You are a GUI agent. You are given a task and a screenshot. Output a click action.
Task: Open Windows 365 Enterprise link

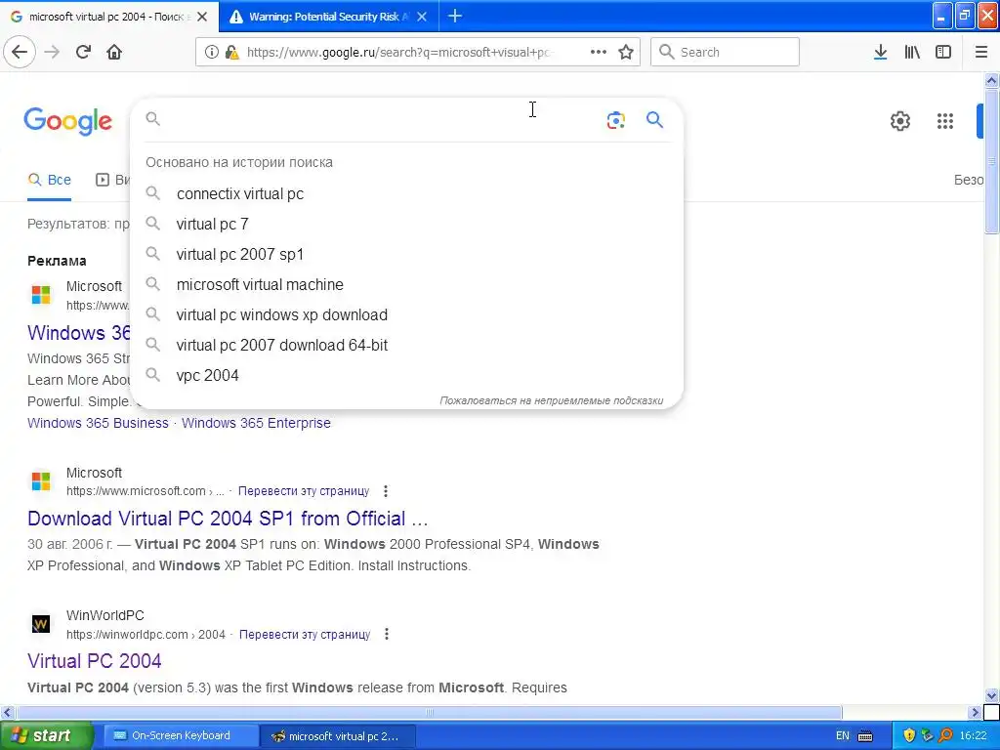(x=256, y=423)
